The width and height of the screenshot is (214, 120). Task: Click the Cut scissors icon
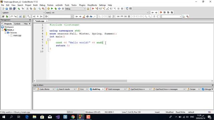[x=27, y=9]
